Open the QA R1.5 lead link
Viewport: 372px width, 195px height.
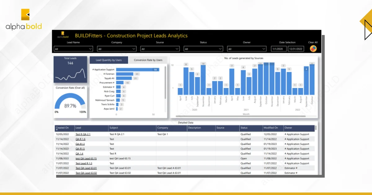(x=80, y=149)
